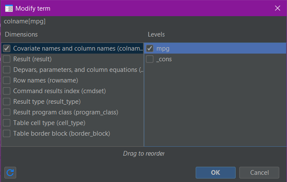This screenshot has width=287, height=182.
Task: Enable Command results index (cmdset) checkbox
Action: [7, 91]
